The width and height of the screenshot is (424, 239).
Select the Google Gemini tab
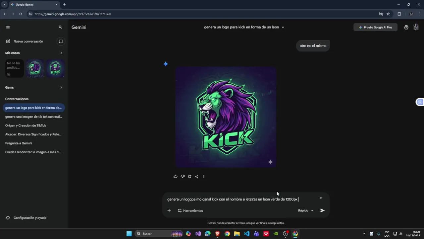(x=34, y=5)
